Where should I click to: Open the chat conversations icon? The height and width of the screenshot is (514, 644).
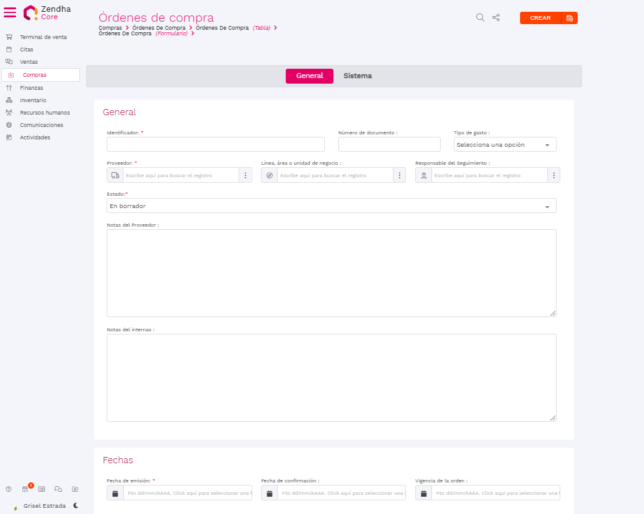58,489
